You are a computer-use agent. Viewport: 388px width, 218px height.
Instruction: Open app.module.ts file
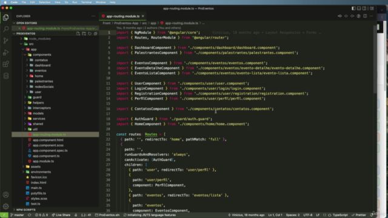tap(43, 161)
